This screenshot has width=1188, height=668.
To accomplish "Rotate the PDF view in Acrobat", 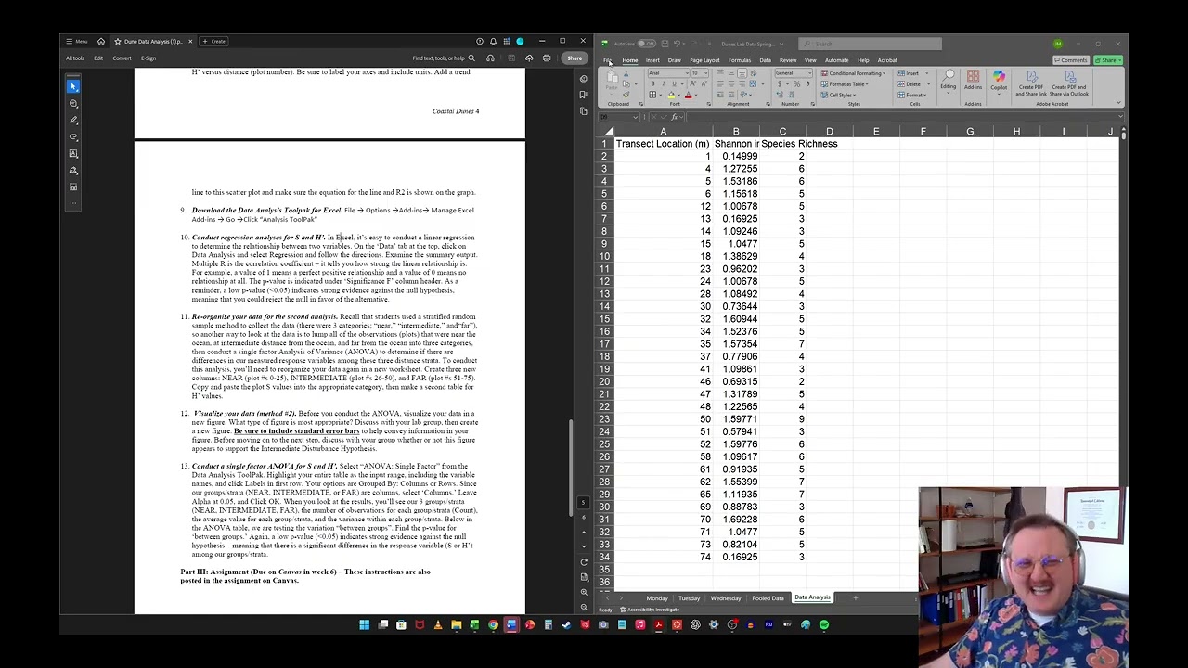I will coord(584,562).
